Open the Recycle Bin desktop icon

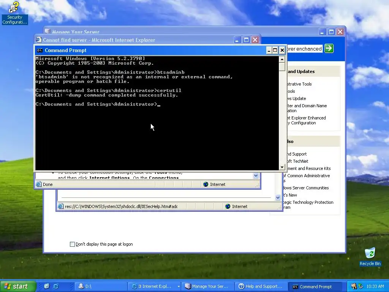[x=370, y=257]
